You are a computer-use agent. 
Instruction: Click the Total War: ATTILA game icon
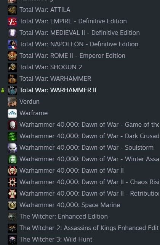pos(12,10)
